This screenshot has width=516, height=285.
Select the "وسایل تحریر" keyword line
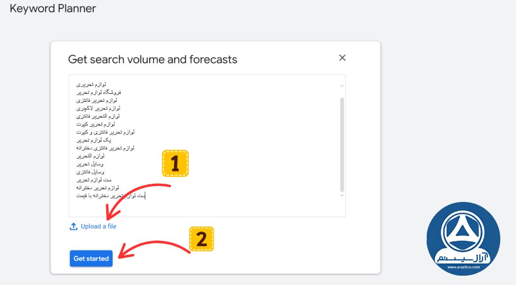(89, 164)
